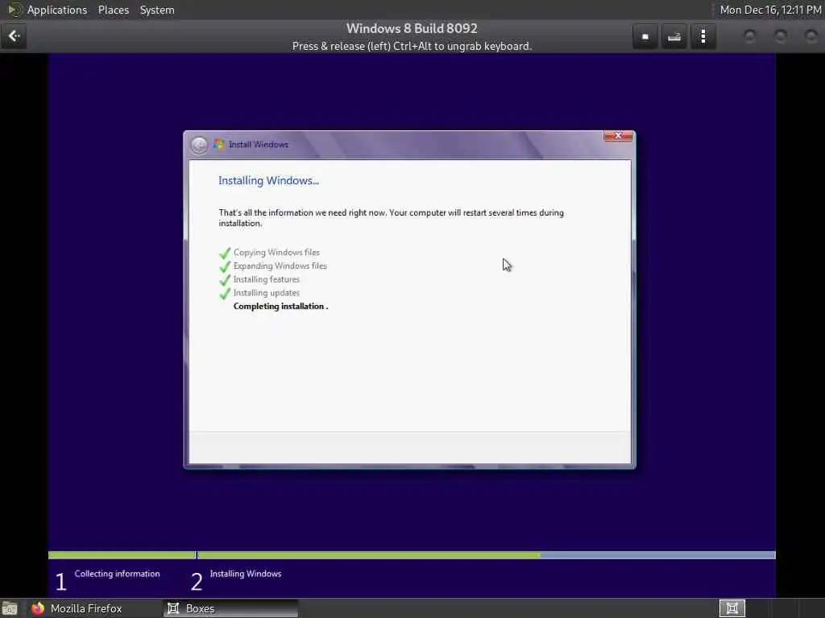
Task: Click the clock showing Mon Dec 16
Action: [x=770, y=10]
